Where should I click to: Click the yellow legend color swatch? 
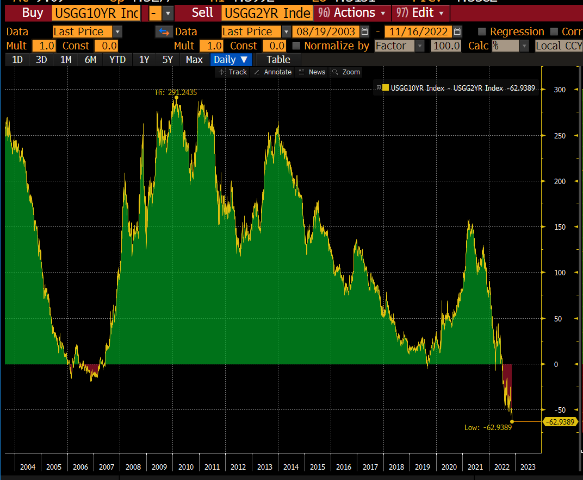point(386,87)
